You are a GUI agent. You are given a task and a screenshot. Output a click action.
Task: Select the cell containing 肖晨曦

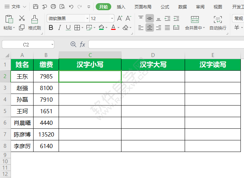[x=22, y=123]
